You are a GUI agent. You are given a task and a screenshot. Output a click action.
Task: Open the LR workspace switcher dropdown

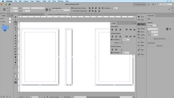click(154, 4)
